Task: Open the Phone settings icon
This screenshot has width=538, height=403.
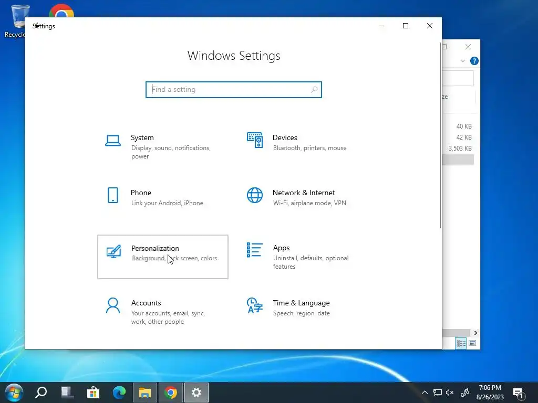Action: click(113, 195)
